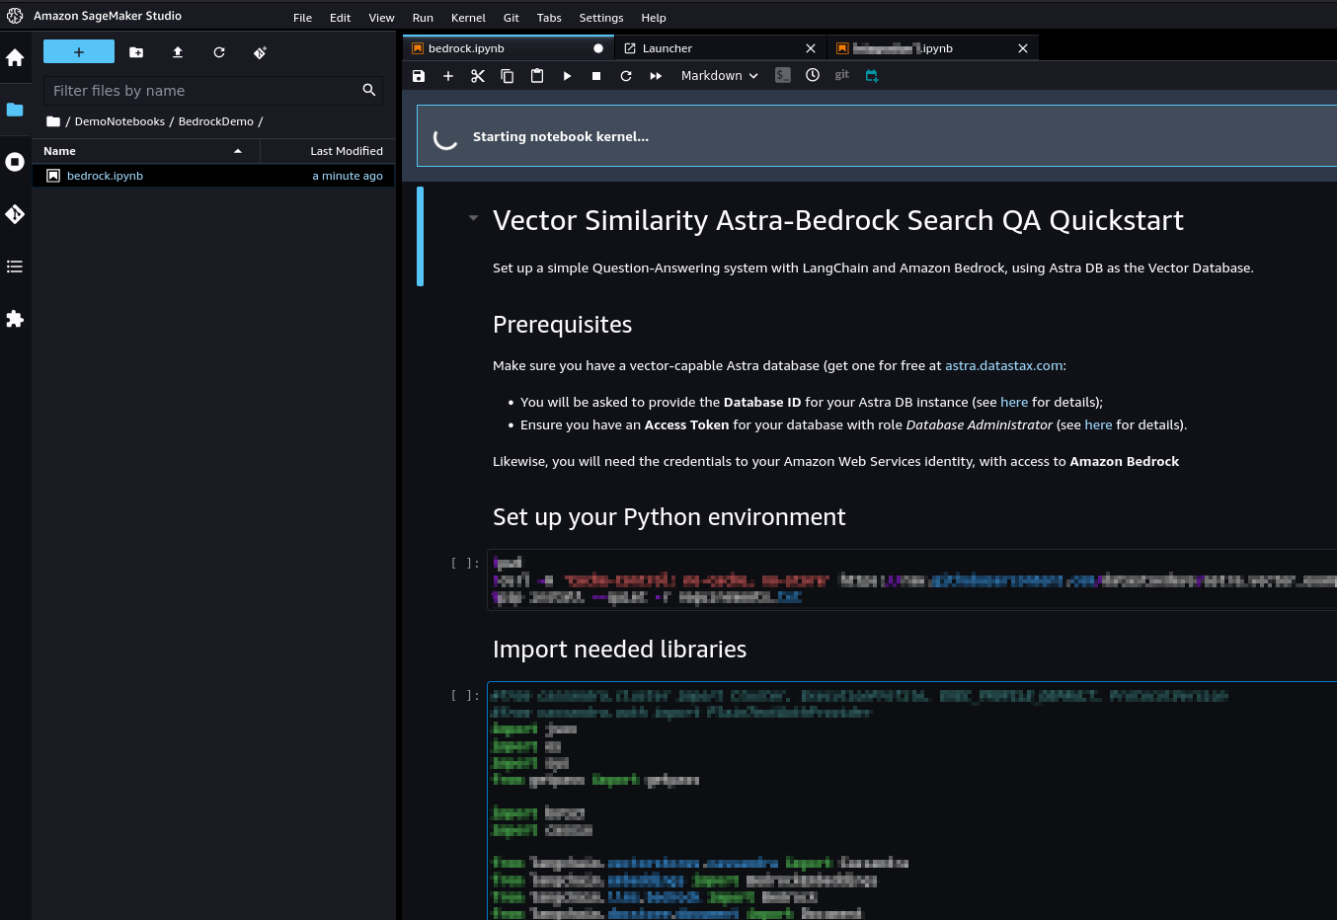Screen dimensions: 1337x920
Task: Open the 'here' link for Database ID details
Action: [1014, 402]
